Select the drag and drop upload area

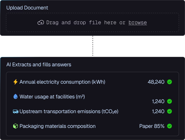92,22
